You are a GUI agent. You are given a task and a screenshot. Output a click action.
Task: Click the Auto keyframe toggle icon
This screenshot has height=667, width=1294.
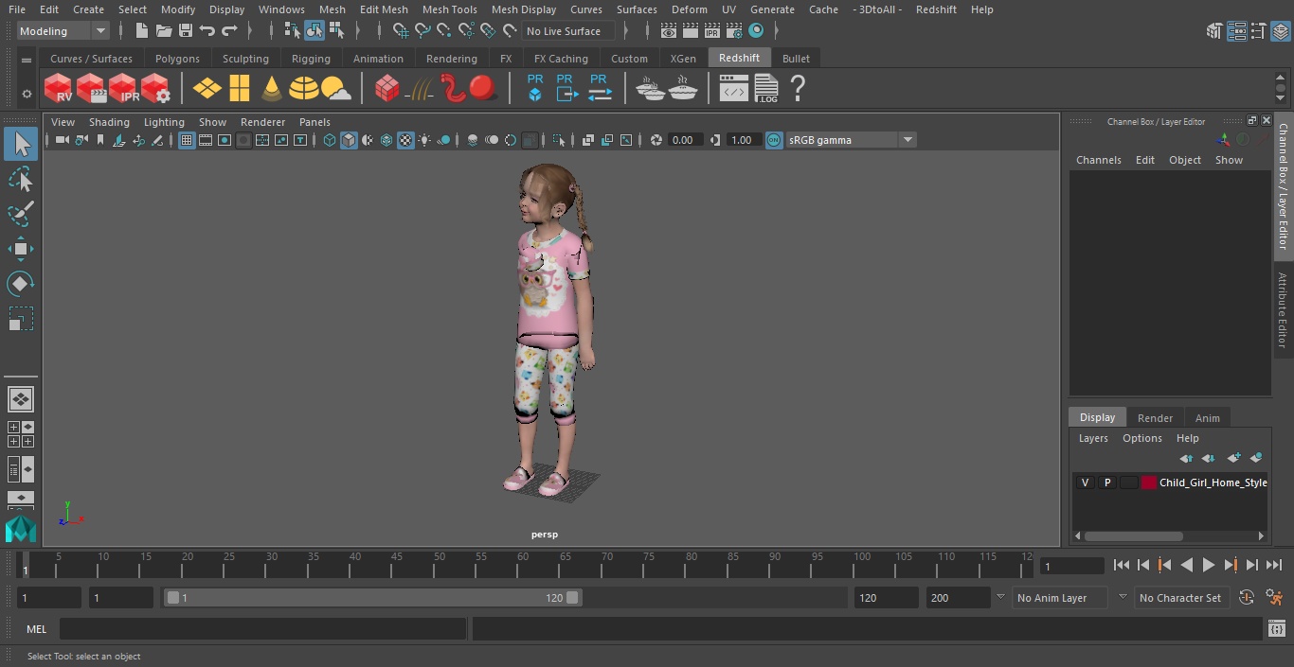pyautogui.click(x=1247, y=598)
